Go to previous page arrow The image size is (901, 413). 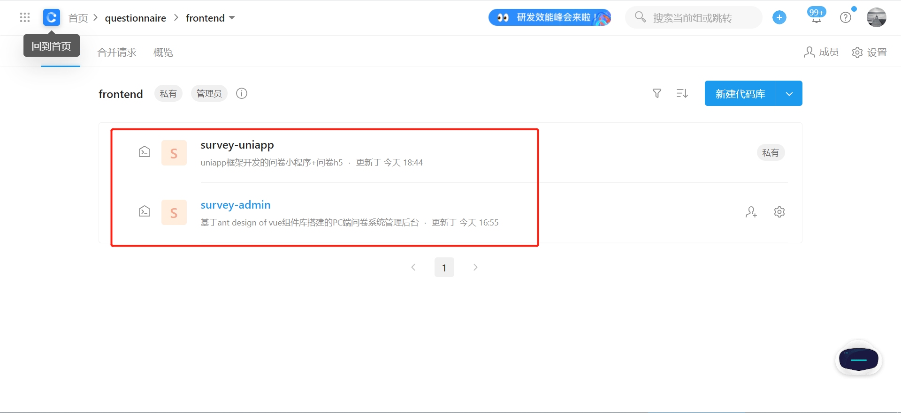tap(413, 267)
